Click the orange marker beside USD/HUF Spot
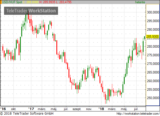 1,2
